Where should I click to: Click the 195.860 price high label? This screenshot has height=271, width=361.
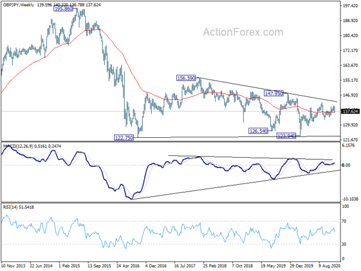pos(63,9)
